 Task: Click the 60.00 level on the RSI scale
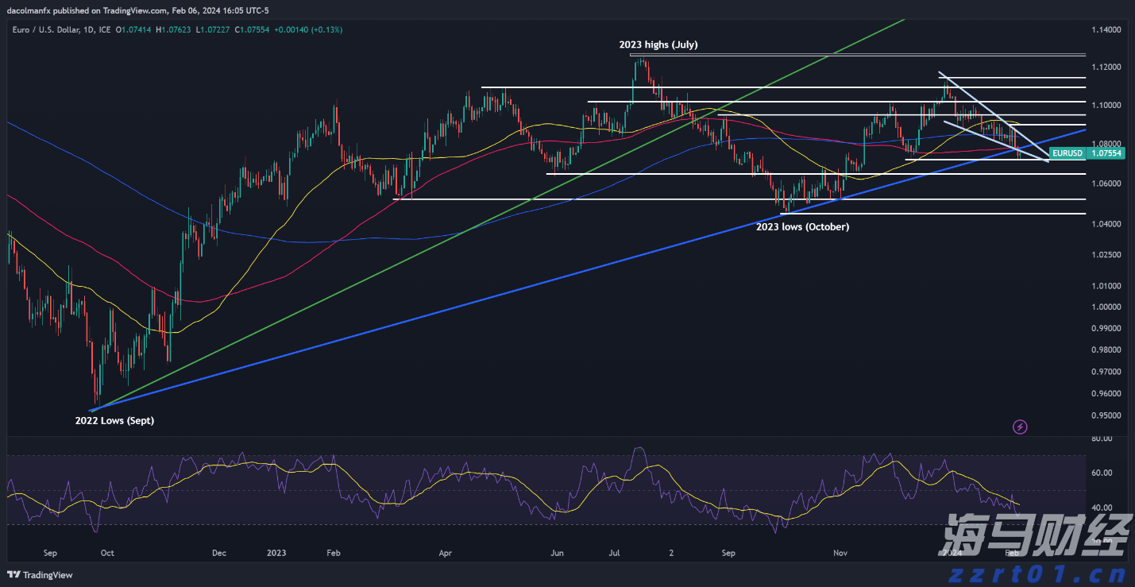(x=1101, y=473)
